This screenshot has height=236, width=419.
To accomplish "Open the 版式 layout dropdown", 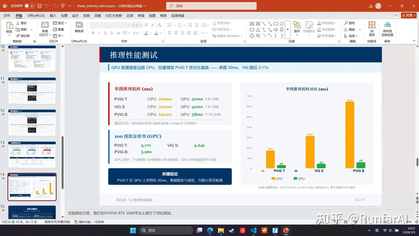I will 60,23.
